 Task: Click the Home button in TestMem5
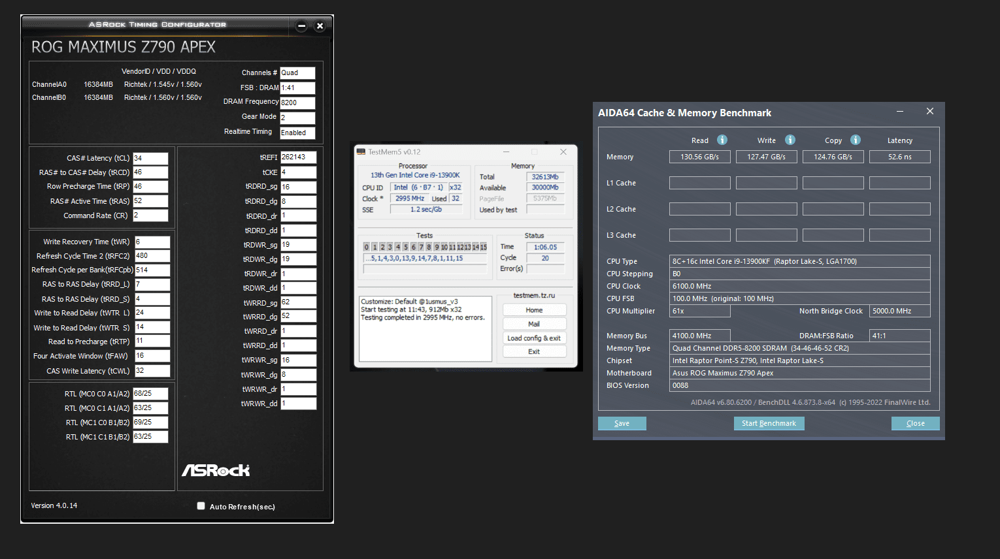(534, 310)
